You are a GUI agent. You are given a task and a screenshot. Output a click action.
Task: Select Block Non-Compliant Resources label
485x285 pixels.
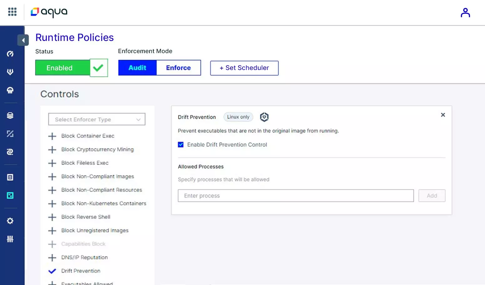tap(102, 190)
